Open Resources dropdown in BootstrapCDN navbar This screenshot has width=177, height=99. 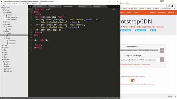coord(172,12)
